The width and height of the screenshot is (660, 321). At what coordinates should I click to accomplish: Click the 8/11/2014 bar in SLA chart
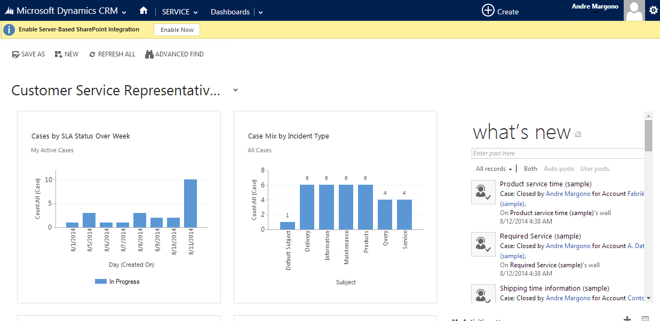point(190,203)
